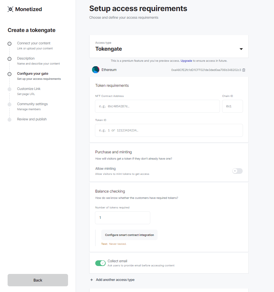The width and height of the screenshot is (274, 292).
Task: Click the Ethereum network avatar icon
Action: (x=96, y=70)
